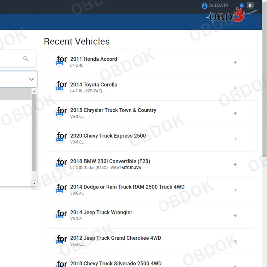Click the dropdown list scrollbar thumb

click(34, 132)
